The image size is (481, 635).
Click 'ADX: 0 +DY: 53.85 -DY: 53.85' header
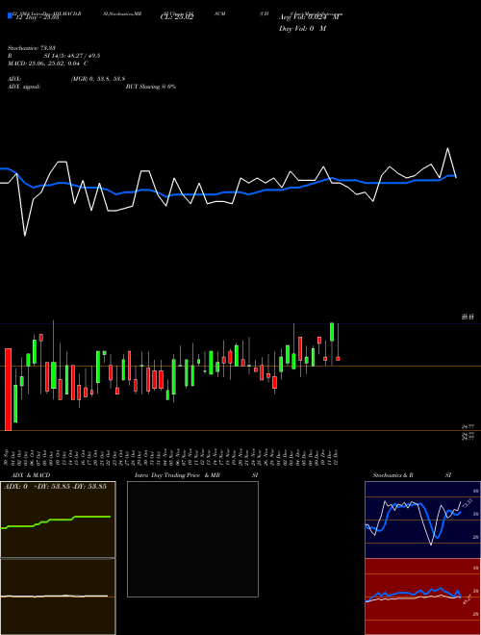[x=56, y=487]
